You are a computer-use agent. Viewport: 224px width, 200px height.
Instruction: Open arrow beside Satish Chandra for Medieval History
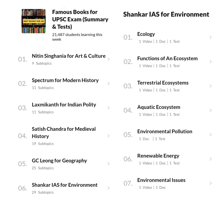coord(108,136)
